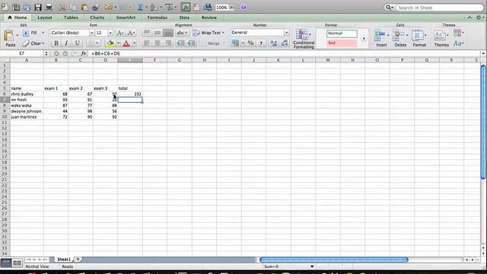Screen dimensions: 487x274
Task: Click the horizontal scrollbar thumb
Action: point(333,260)
